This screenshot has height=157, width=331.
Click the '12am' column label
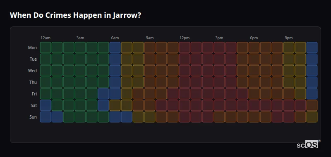46,38
